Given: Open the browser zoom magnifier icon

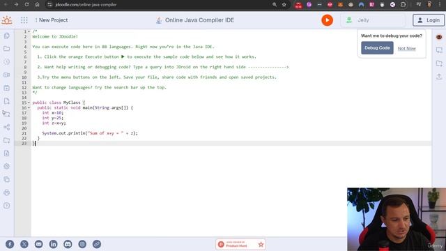Looking at the screenshot, I should pos(275,5).
